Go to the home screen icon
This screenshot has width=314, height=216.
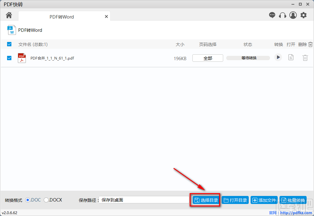point(9,15)
